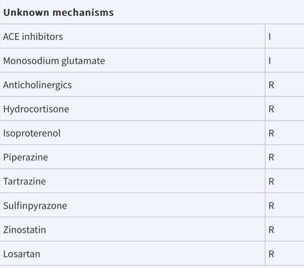
Task: Select the "R" value for Sulfinpyrazone
Action: pos(272,206)
